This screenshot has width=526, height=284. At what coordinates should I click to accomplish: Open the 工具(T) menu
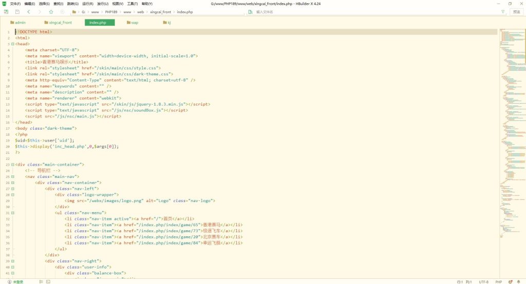click(x=132, y=4)
